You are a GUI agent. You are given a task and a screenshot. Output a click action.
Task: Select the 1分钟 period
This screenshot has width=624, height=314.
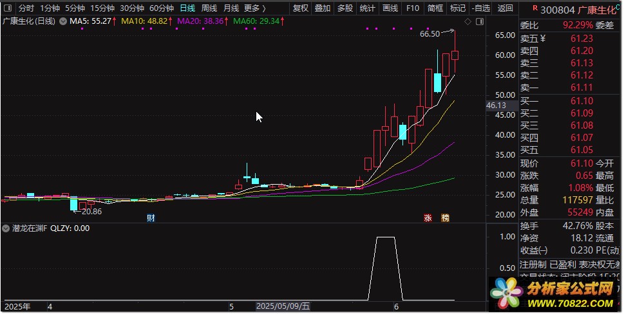click(50, 8)
